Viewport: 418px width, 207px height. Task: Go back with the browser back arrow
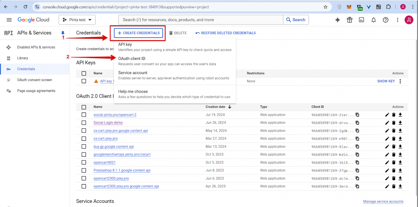tap(6, 7)
